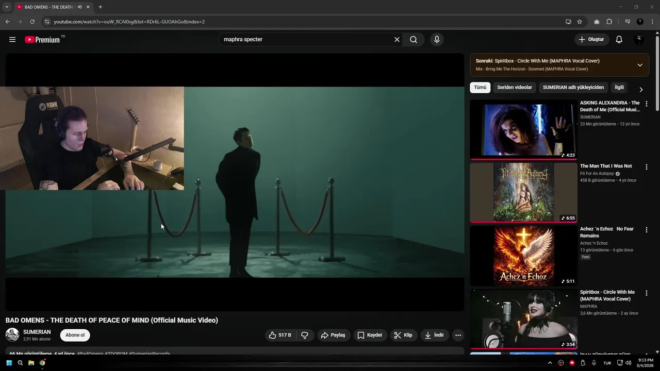Open Chrome three-dot menu

tap(652, 22)
